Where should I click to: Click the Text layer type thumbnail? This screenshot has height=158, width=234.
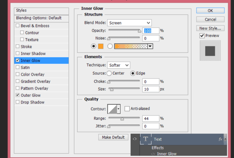pos(146,139)
